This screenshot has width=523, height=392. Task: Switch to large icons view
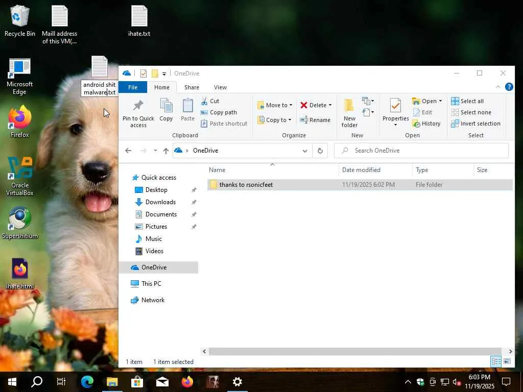[507, 361]
